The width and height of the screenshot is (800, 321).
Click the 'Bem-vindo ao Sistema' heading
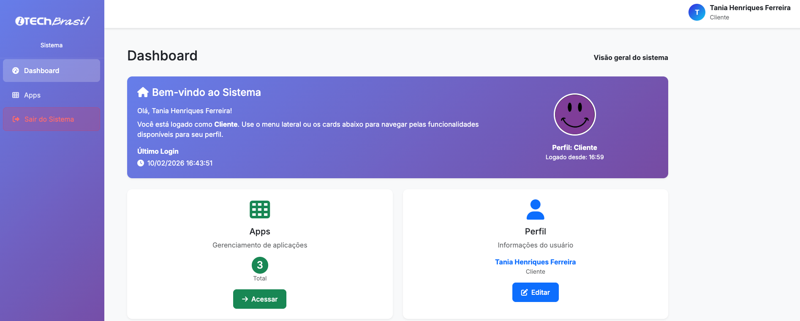[x=207, y=92]
